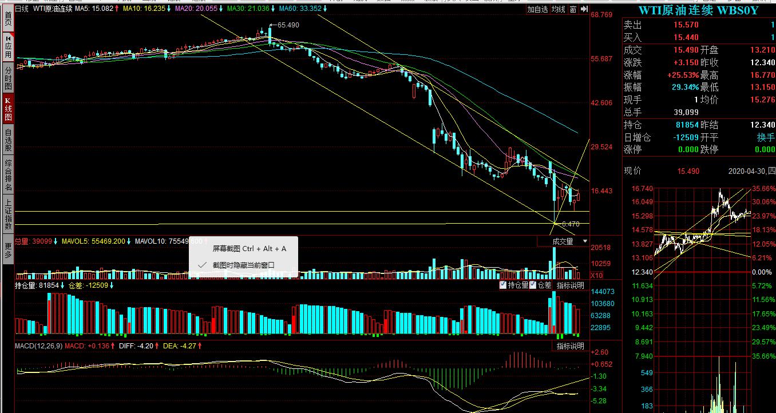Toggle the 持仓量 checkbox
Viewport: 776px width, 413px height.
pyautogui.click(x=503, y=285)
